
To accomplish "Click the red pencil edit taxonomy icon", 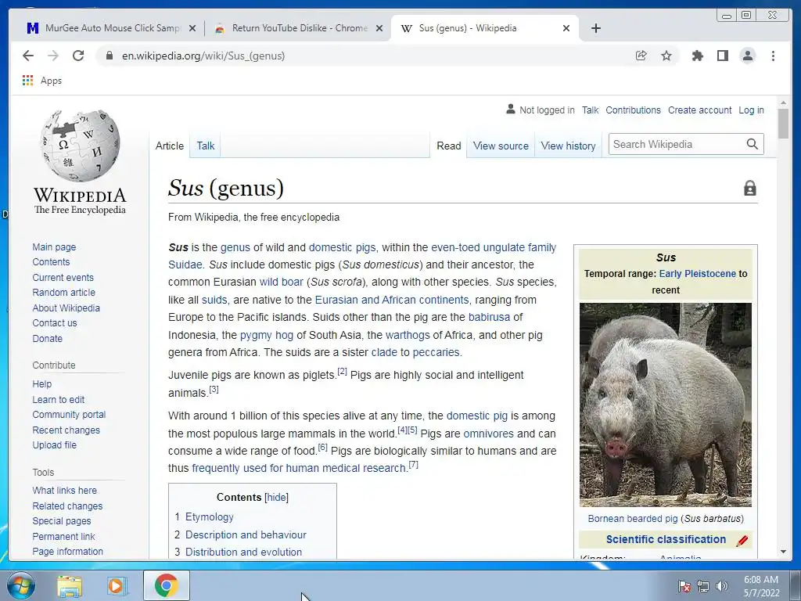I will [742, 540].
